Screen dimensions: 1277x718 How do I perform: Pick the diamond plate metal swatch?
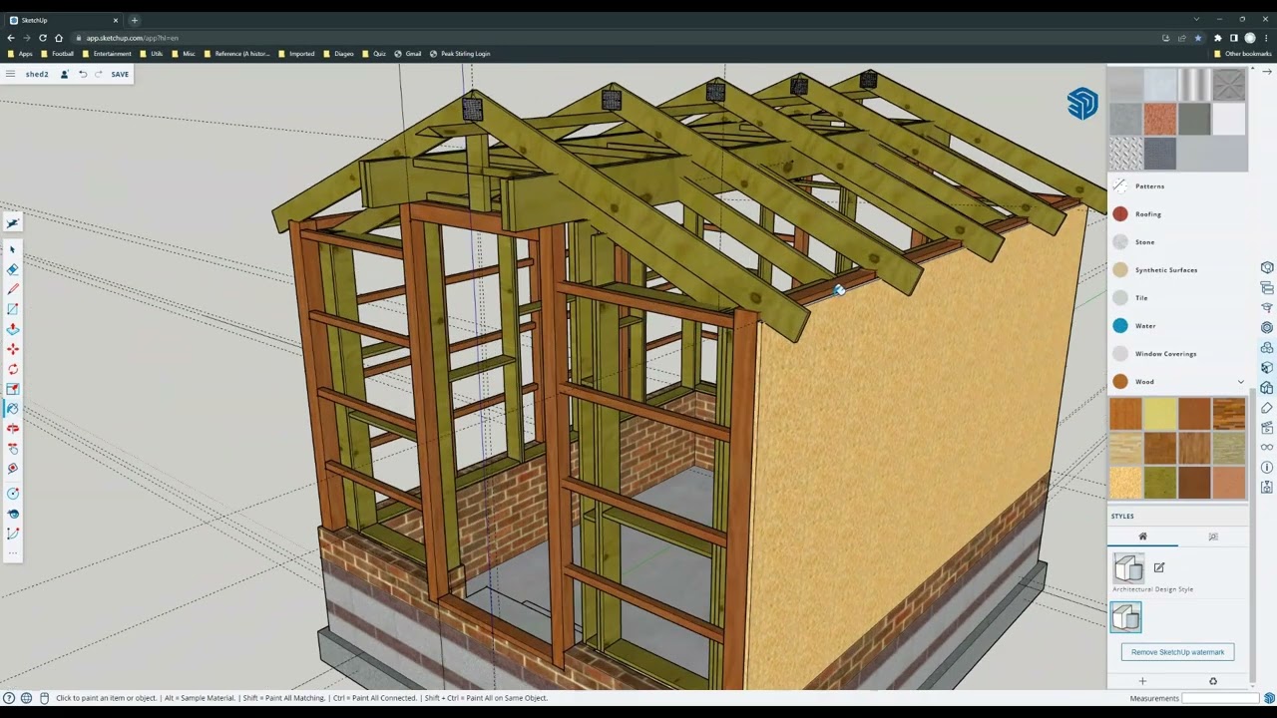(1126, 154)
